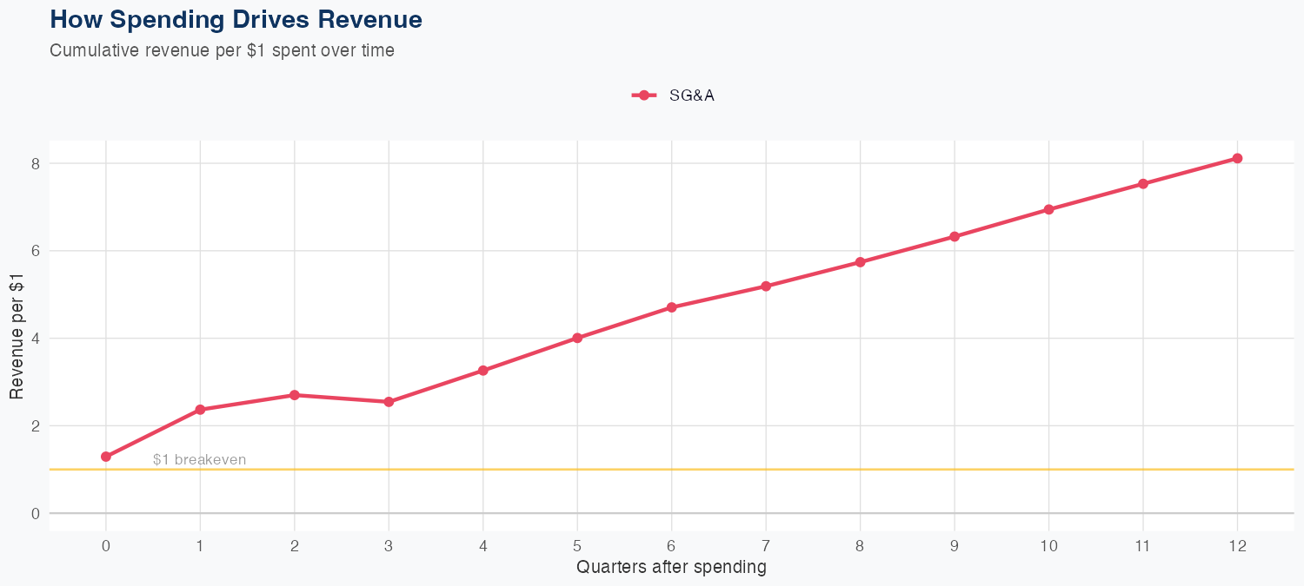Click the data point at quarter 6

[672, 307]
